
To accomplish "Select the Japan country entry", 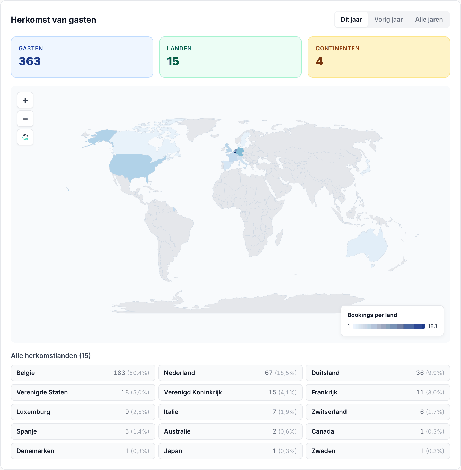I will [230, 451].
